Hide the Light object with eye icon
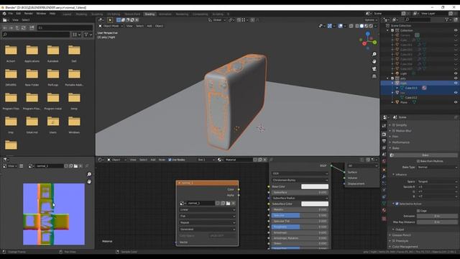 (x=456, y=73)
